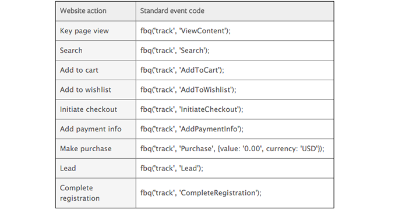
Task: Click the AddToCart event code
Action: click(182, 70)
